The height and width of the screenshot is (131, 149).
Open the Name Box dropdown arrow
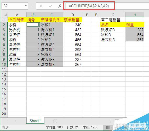(x=26, y=6)
